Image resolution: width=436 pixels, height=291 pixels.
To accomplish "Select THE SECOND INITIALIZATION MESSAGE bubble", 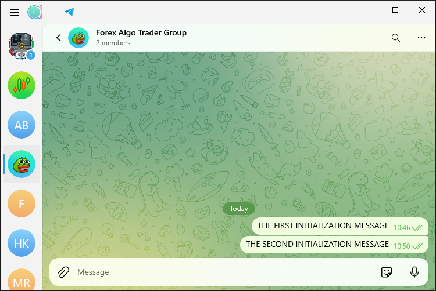I will [334, 245].
